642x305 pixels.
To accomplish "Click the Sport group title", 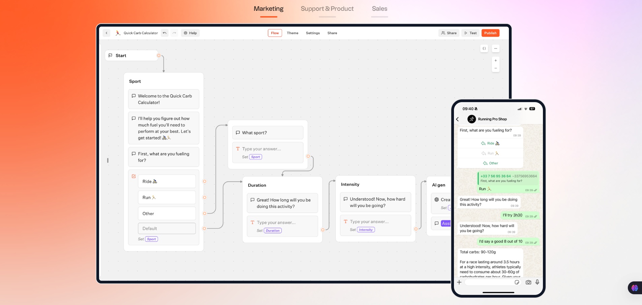I will point(135,81).
